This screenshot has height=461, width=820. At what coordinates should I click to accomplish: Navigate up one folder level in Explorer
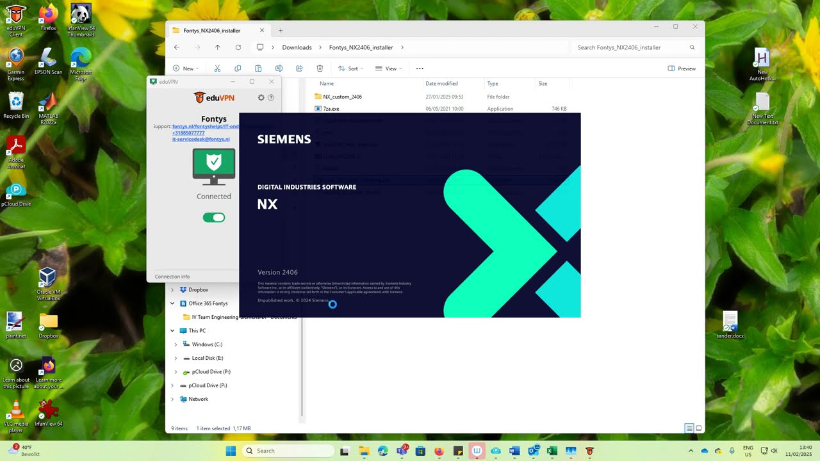pyautogui.click(x=218, y=47)
